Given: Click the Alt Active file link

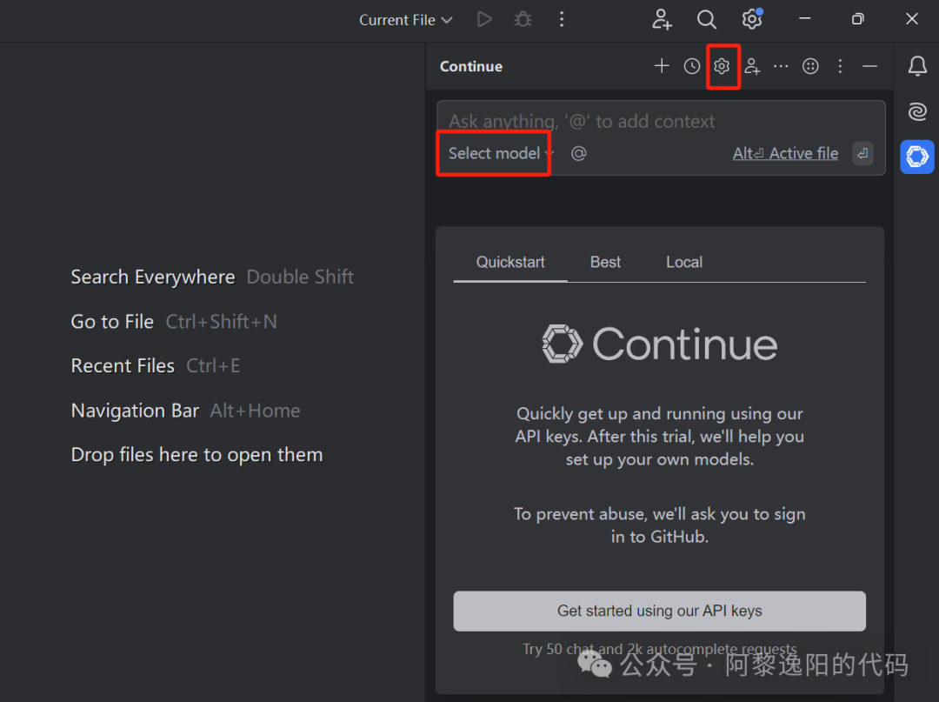Looking at the screenshot, I should 785,153.
